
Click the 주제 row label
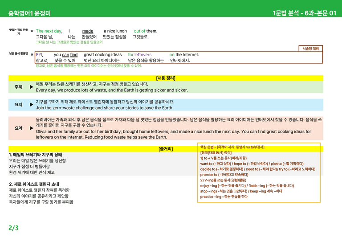pyautogui.click(x=19, y=87)
